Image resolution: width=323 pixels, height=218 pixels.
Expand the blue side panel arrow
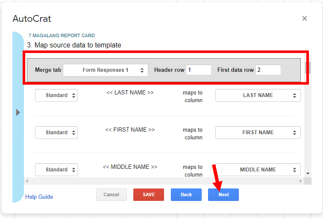[18, 112]
